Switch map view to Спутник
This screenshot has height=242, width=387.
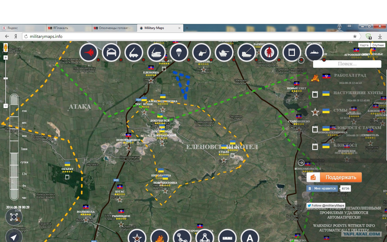click(378, 45)
